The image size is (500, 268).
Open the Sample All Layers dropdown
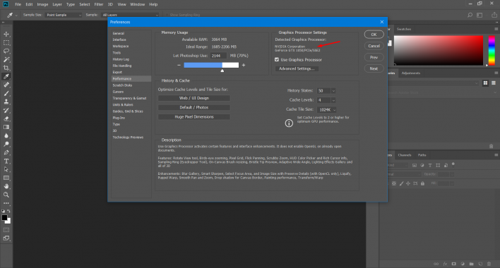pyautogui.click(x=130, y=15)
